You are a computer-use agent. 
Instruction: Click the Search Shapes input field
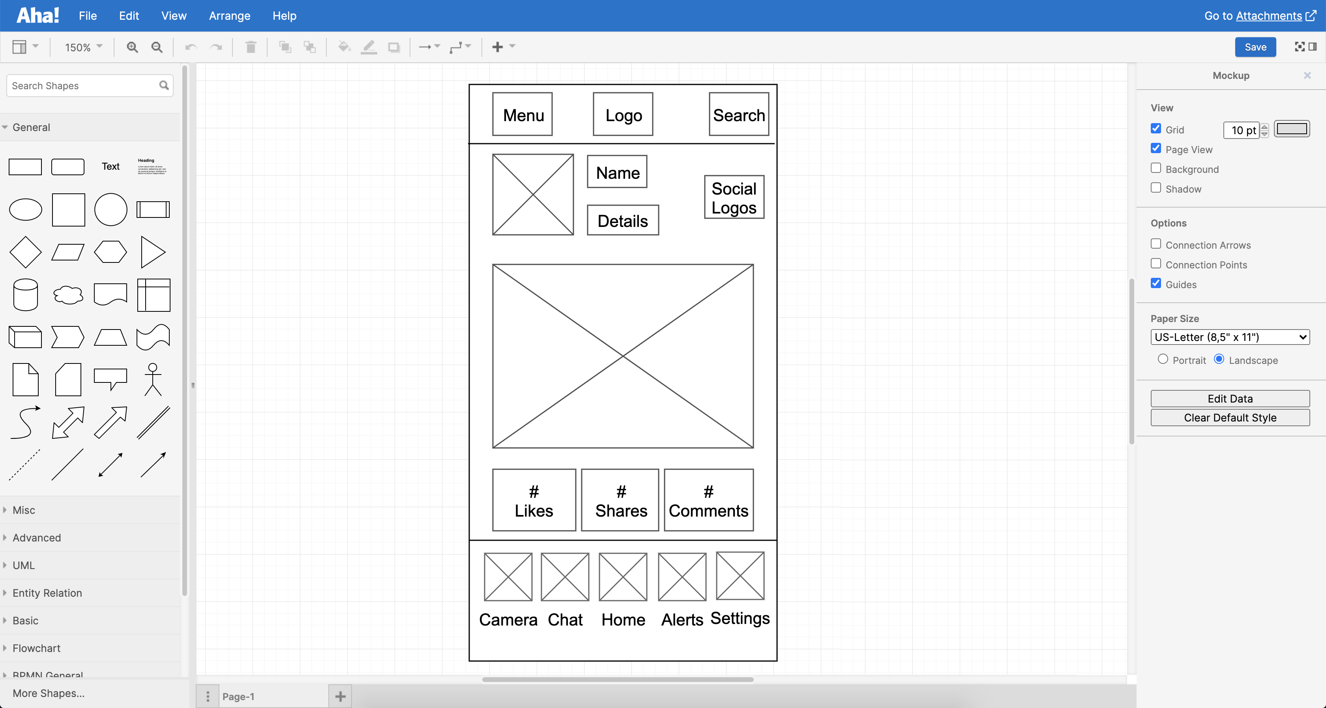coord(82,86)
